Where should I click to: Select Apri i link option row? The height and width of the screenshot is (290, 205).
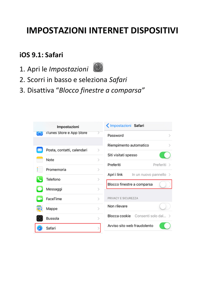pos(138,174)
